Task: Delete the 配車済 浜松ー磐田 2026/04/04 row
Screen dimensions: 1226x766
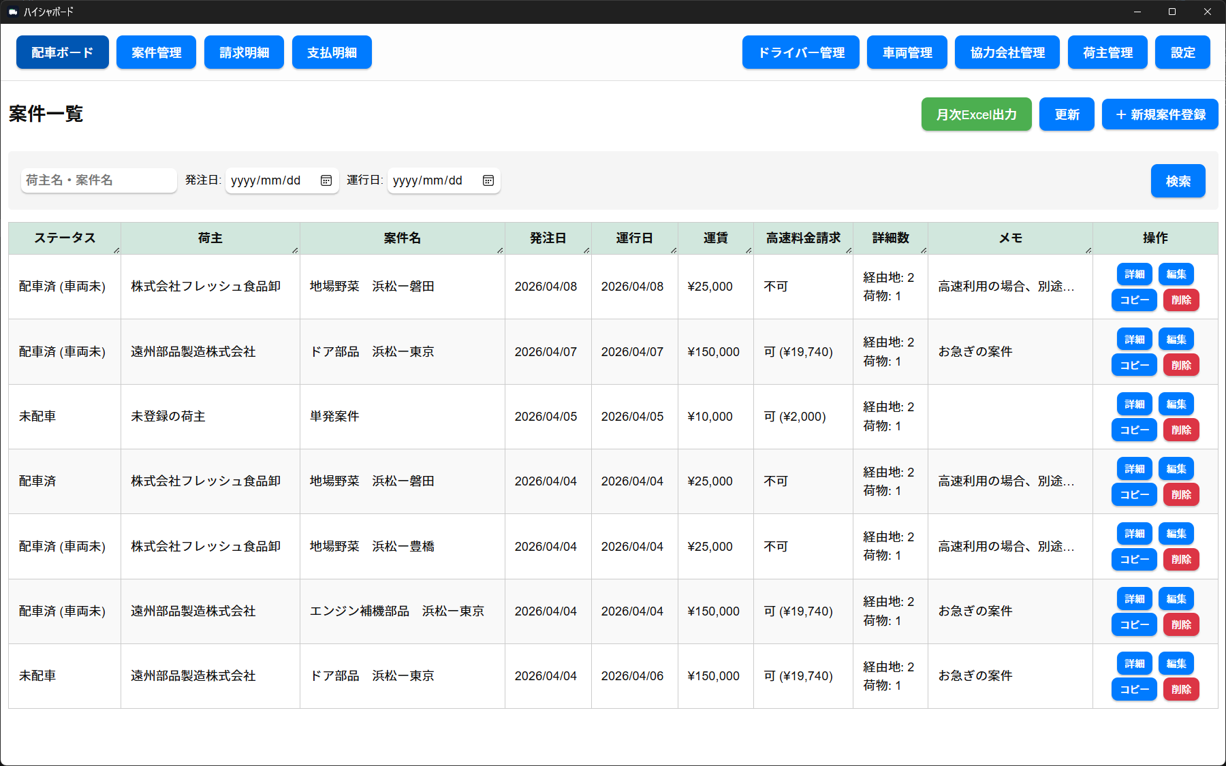Action: (1181, 494)
